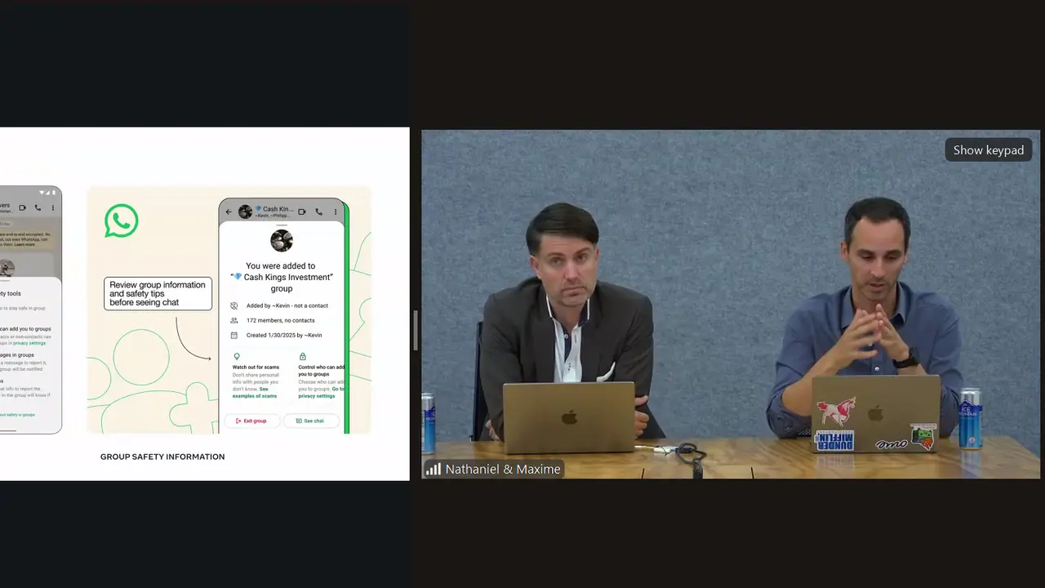Click small group avatar in Cash Kings header
Image resolution: width=1045 pixels, height=588 pixels.
[x=245, y=212]
